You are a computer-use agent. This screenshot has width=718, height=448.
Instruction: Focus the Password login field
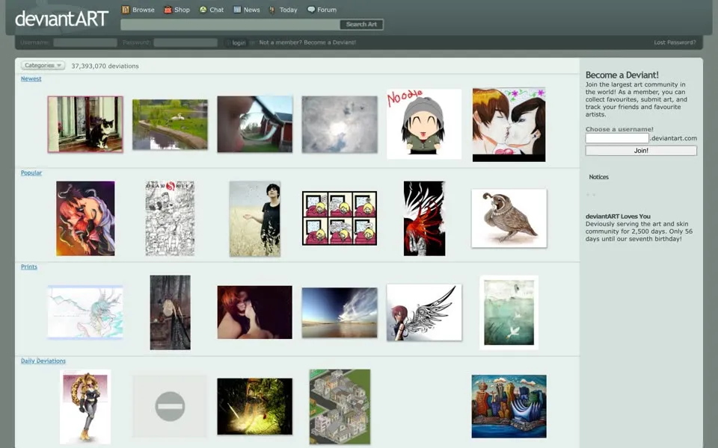pos(185,43)
